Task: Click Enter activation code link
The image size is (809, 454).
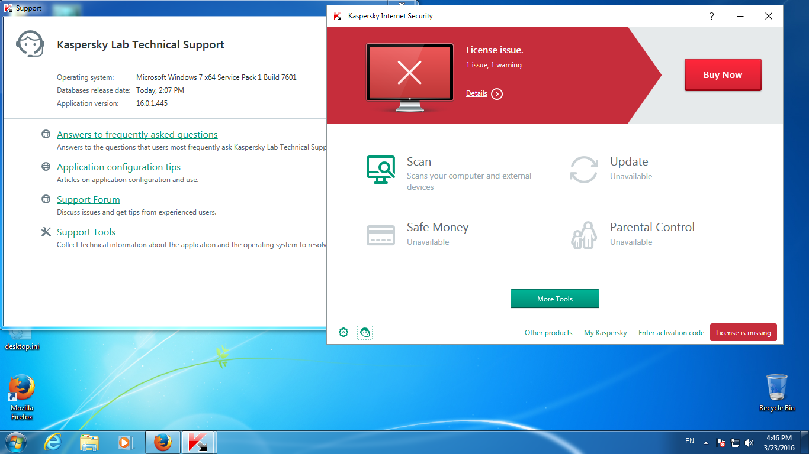Action: coord(671,333)
